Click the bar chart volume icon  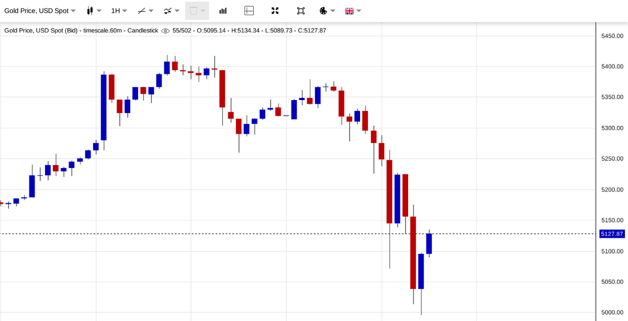(223, 10)
